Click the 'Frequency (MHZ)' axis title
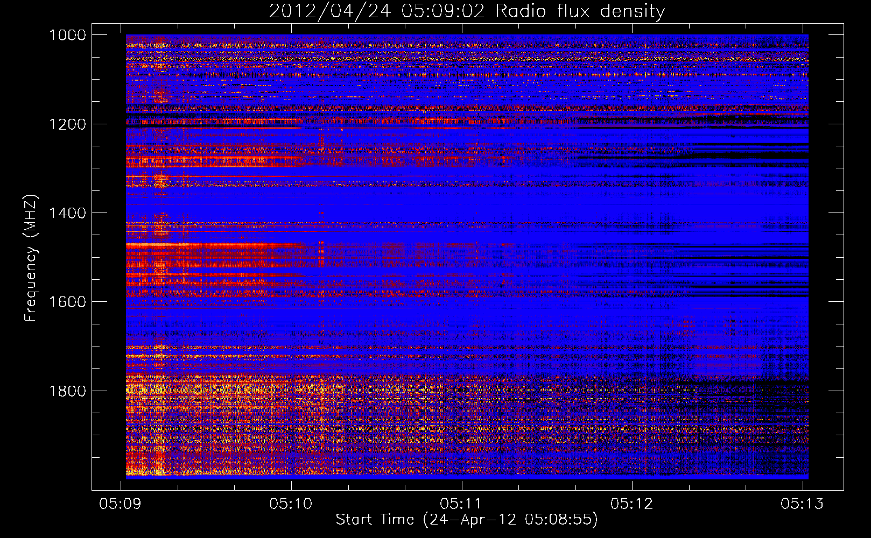Viewport: 871px width, 538px height. 31,258
